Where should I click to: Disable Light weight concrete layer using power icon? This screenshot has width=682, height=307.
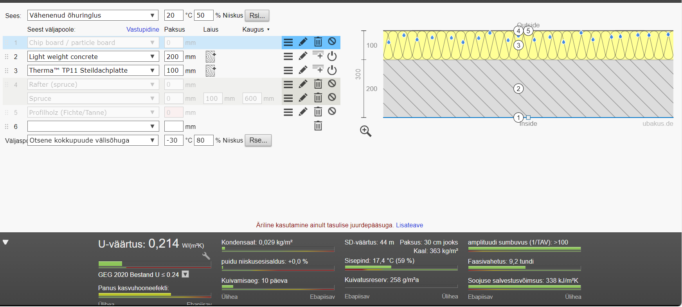332,56
